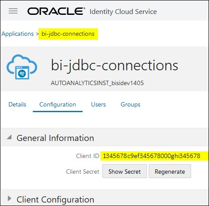The width and height of the screenshot is (209, 206).
Task: Open the hamburger navigation menu
Action: point(13,11)
